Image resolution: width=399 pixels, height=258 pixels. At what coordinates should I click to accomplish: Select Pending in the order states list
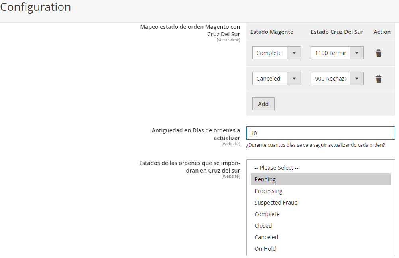pyautogui.click(x=265, y=179)
